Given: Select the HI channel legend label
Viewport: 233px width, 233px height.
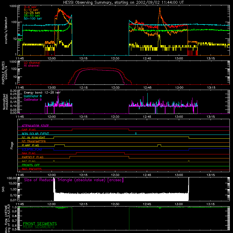Looking at the screenshot, I should pos(31,66).
